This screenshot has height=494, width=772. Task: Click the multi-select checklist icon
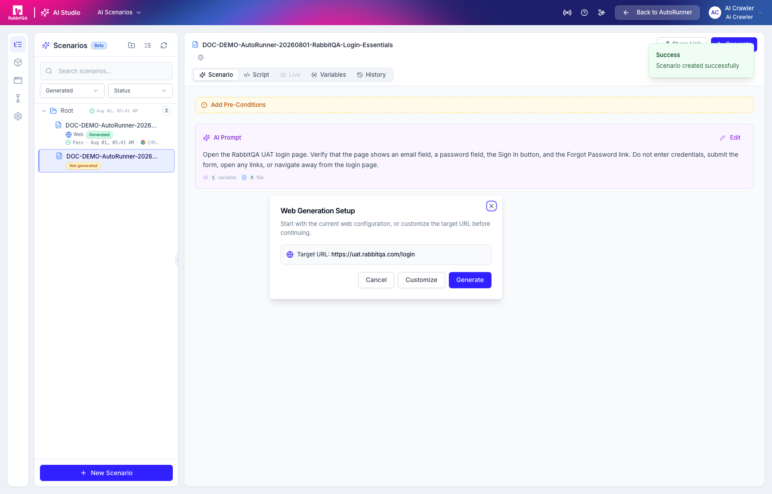(x=148, y=45)
